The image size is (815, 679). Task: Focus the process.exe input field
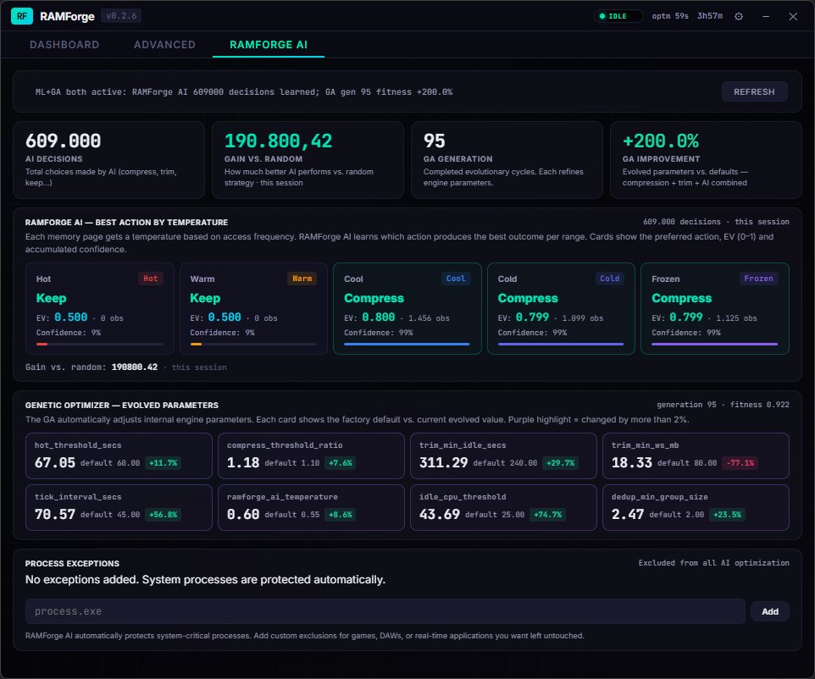(x=385, y=611)
